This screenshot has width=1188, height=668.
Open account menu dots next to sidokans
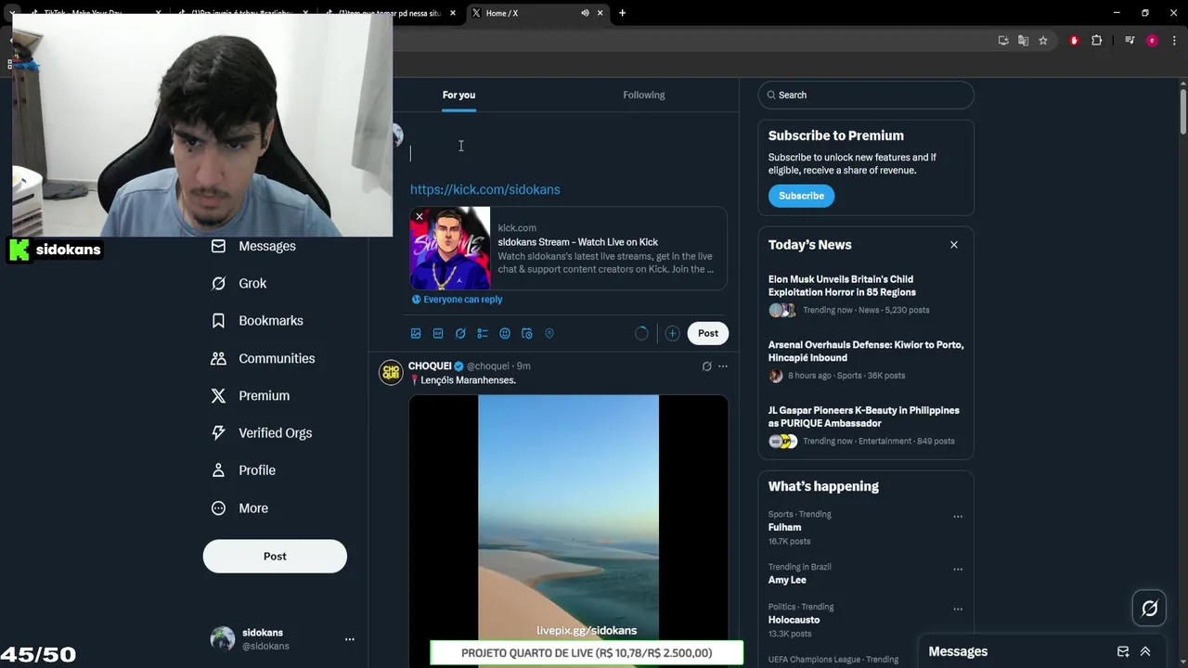pyautogui.click(x=350, y=639)
